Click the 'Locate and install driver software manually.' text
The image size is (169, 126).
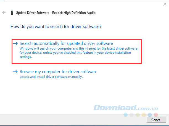click(51, 77)
